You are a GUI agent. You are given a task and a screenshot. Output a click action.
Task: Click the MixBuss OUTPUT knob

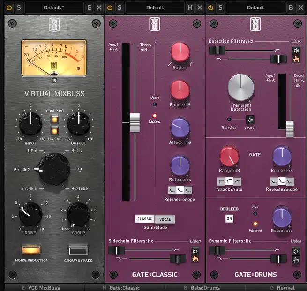tap(79, 124)
